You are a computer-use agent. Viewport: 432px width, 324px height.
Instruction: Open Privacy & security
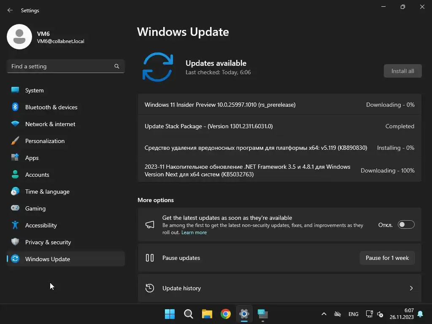click(x=65, y=242)
